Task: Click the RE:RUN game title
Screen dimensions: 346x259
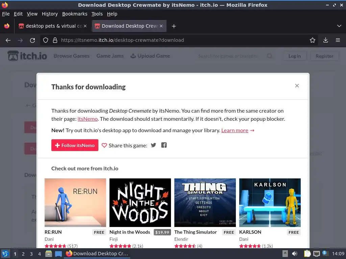Action: (x=53, y=232)
